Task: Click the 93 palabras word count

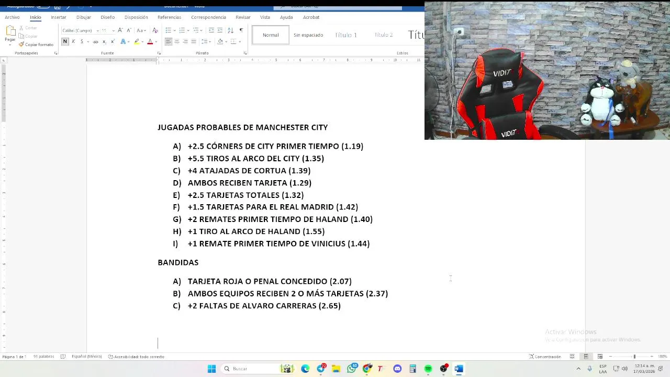Action: coord(43,357)
